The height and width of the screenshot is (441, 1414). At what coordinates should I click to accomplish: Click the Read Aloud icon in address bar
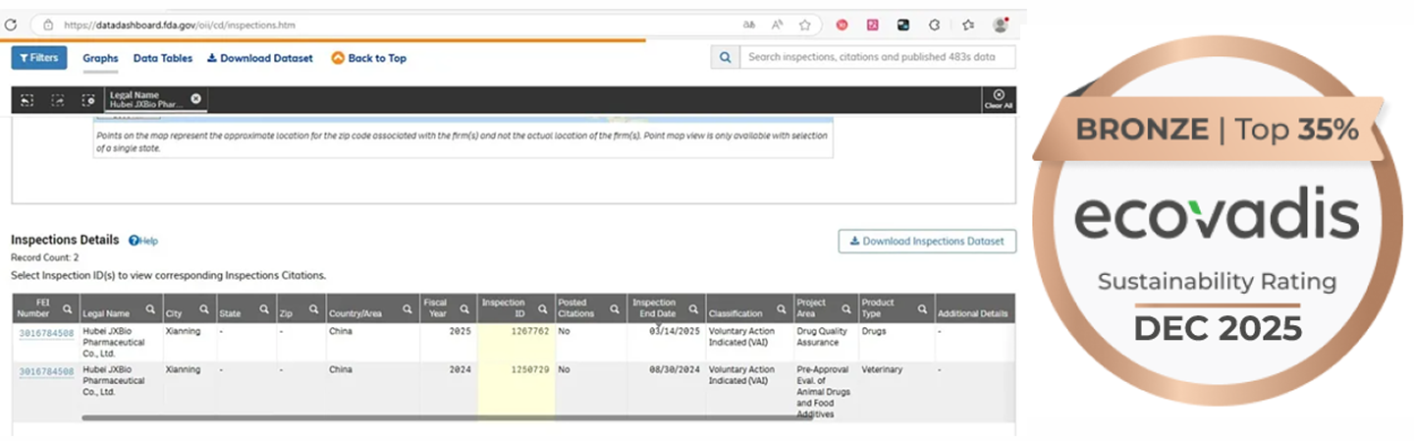[x=777, y=25]
